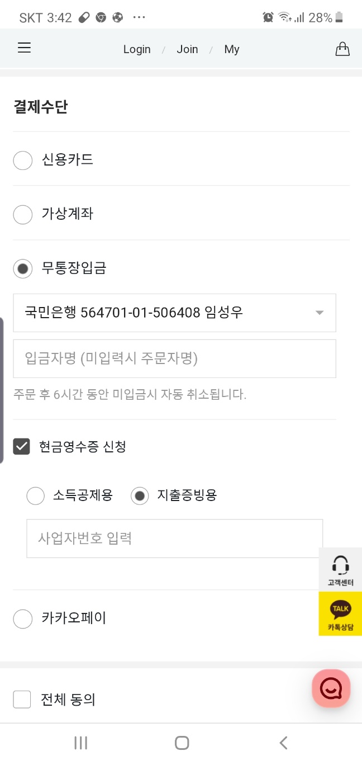Image resolution: width=362 pixels, height=765 pixels.
Task: Tap Android back arrow
Action: tap(283, 743)
